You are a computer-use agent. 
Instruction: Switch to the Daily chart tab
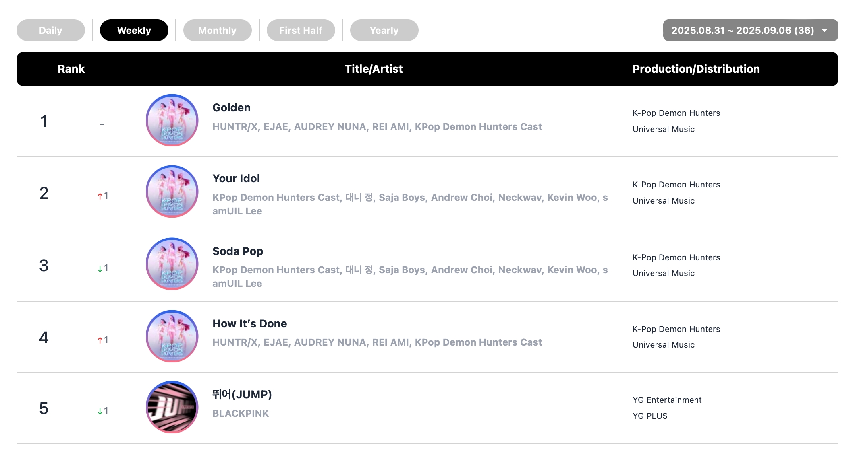click(x=51, y=30)
